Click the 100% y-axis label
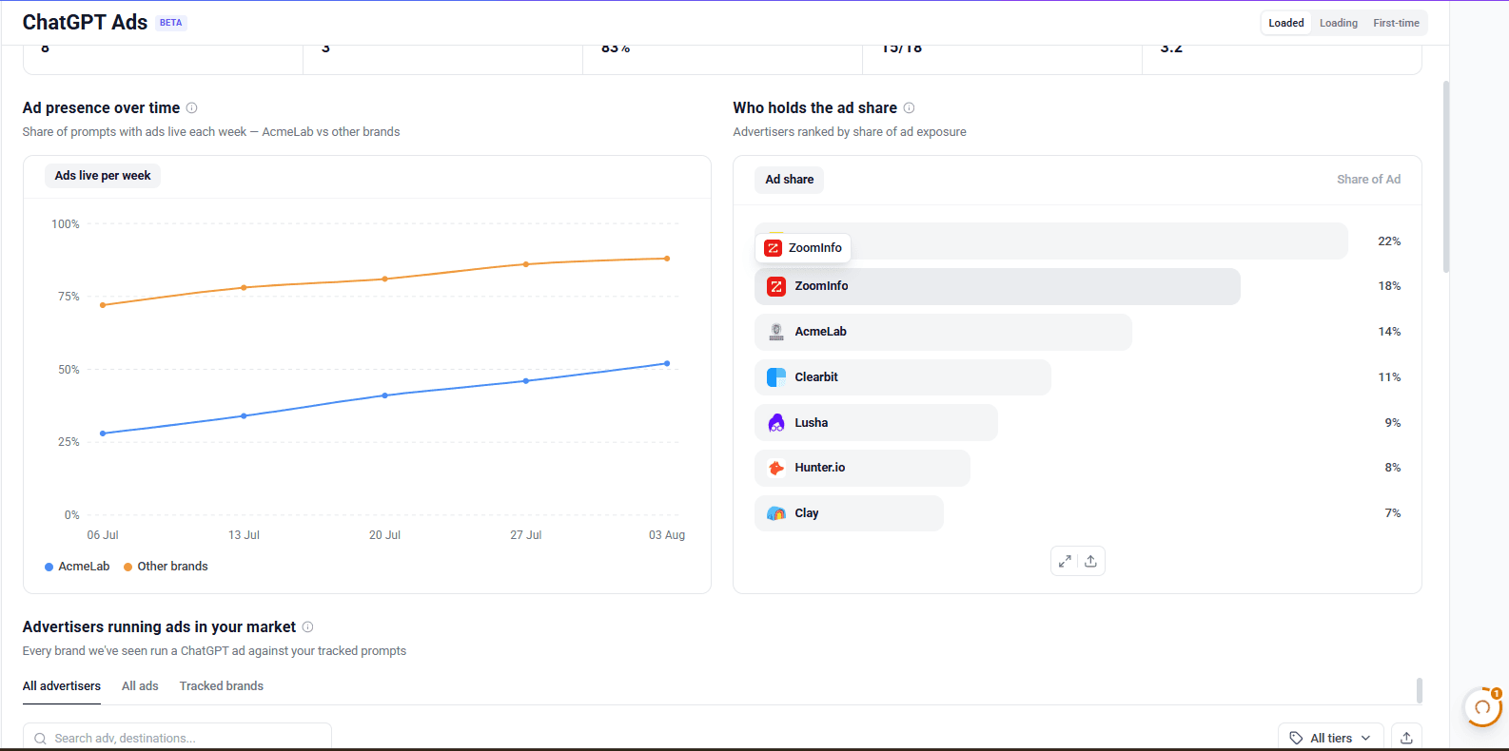The height and width of the screenshot is (751, 1509). 66,224
